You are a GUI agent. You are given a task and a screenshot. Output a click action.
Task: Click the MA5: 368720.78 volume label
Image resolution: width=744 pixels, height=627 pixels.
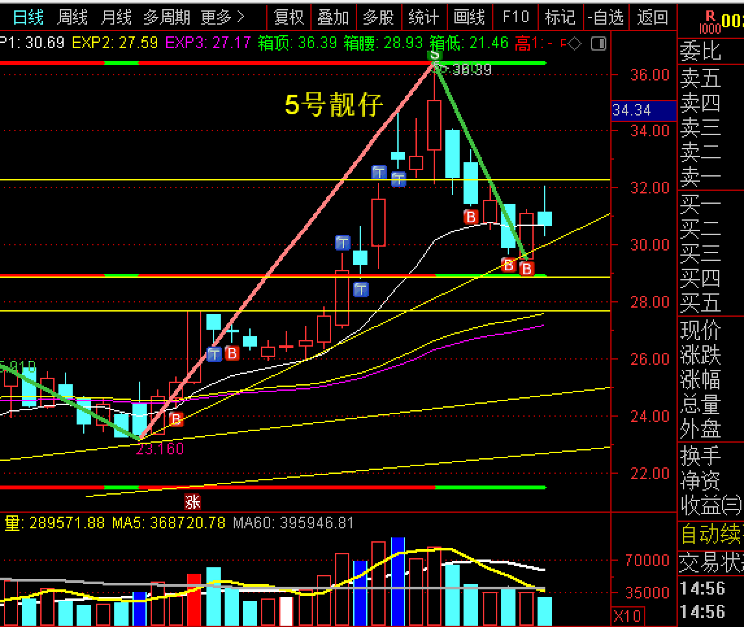[x=169, y=522]
